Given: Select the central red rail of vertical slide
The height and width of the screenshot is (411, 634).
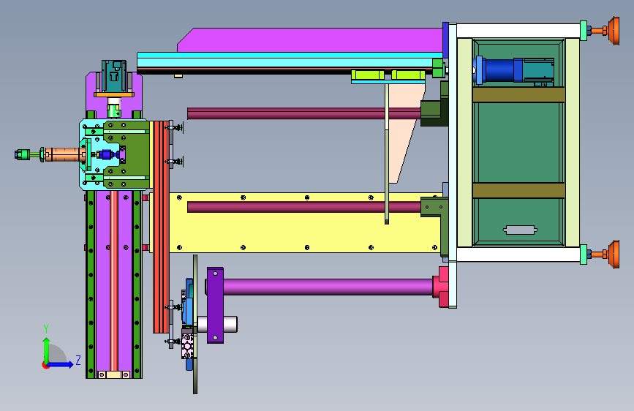Looking at the screenshot, I should click(x=113, y=280).
